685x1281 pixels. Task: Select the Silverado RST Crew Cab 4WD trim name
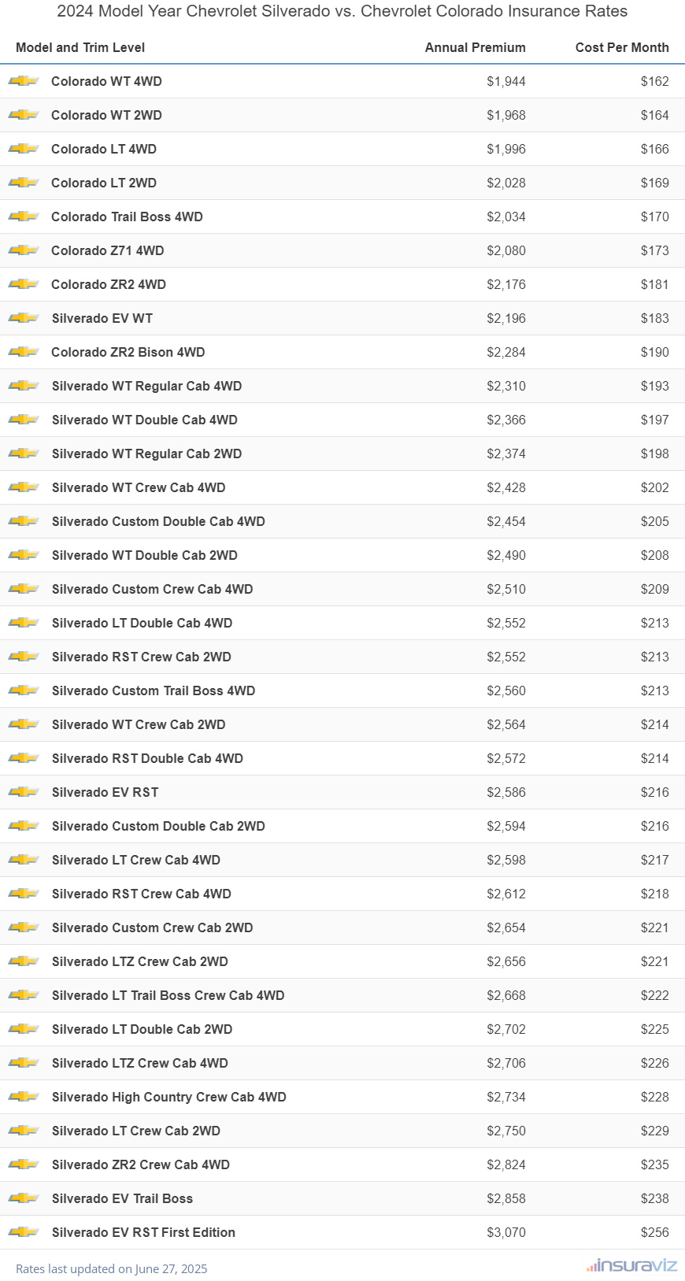142,894
